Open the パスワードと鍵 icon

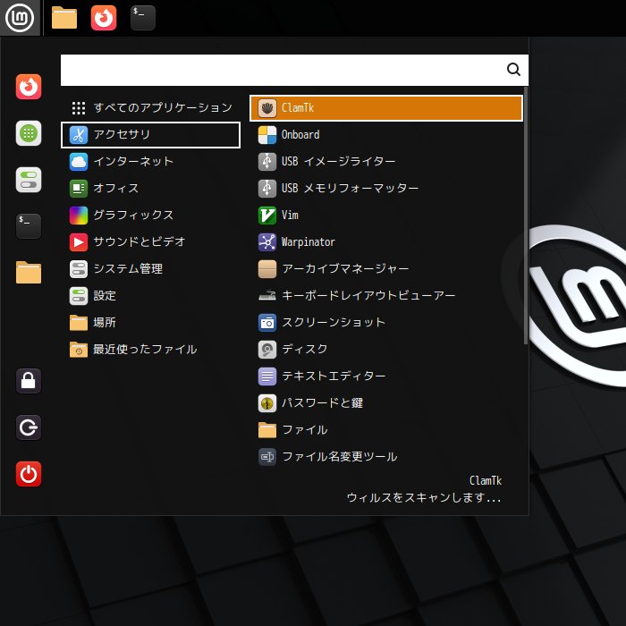pyautogui.click(x=267, y=403)
